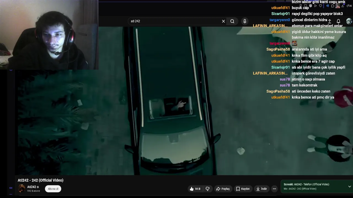Save the video using 'Kaydet'
This screenshot has width=353, height=198.
click(x=243, y=189)
